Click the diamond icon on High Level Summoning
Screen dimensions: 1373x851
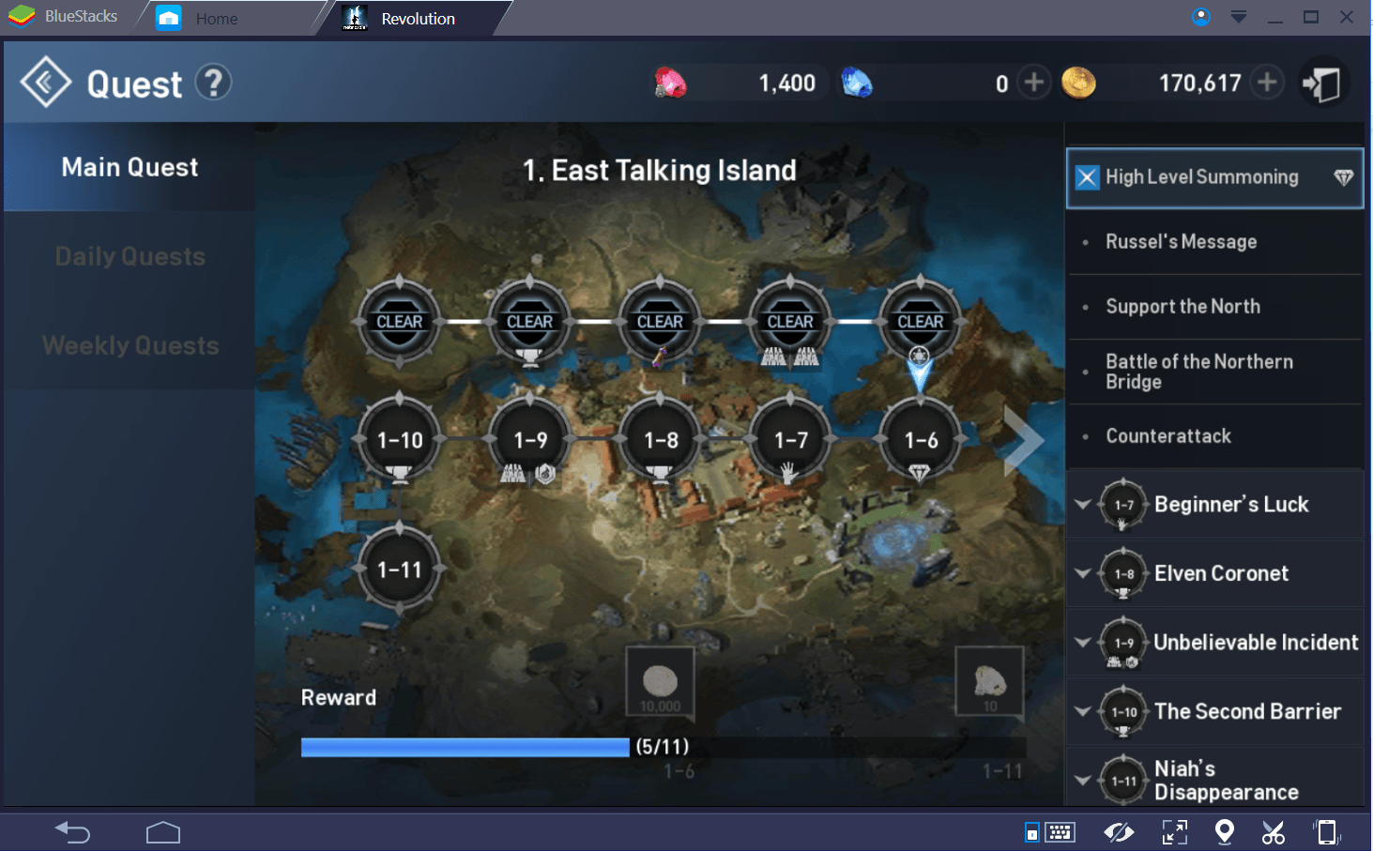[x=1344, y=177]
